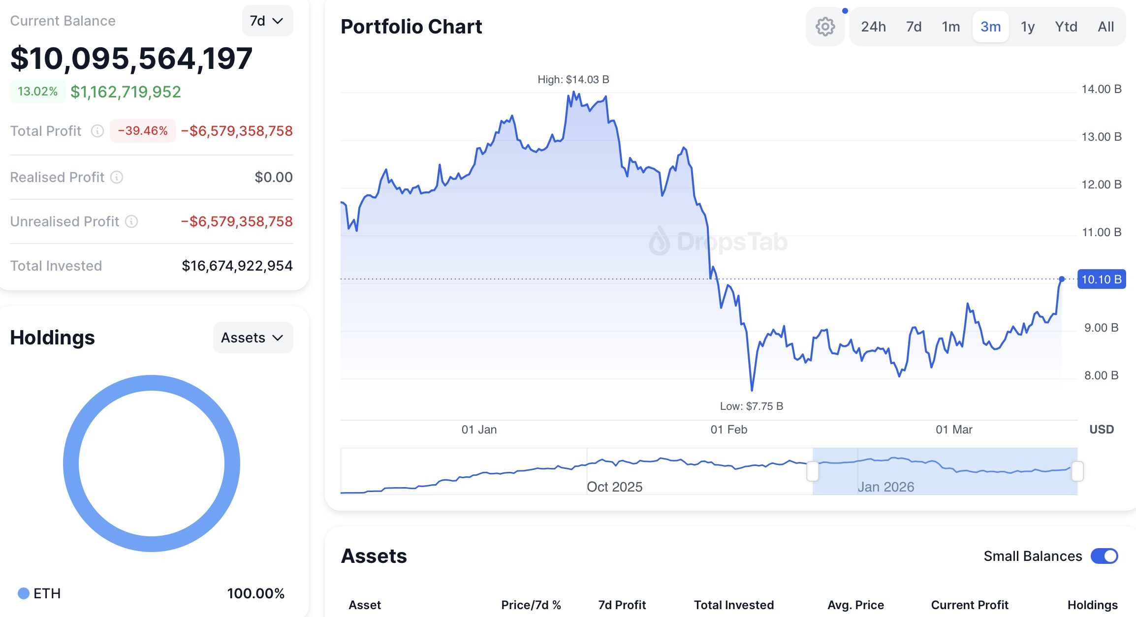Select the 1m chart range tab
The image size is (1136, 617).
coord(950,27)
